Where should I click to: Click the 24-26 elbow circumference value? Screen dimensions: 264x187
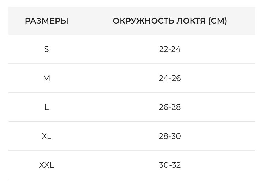pyautogui.click(x=170, y=78)
